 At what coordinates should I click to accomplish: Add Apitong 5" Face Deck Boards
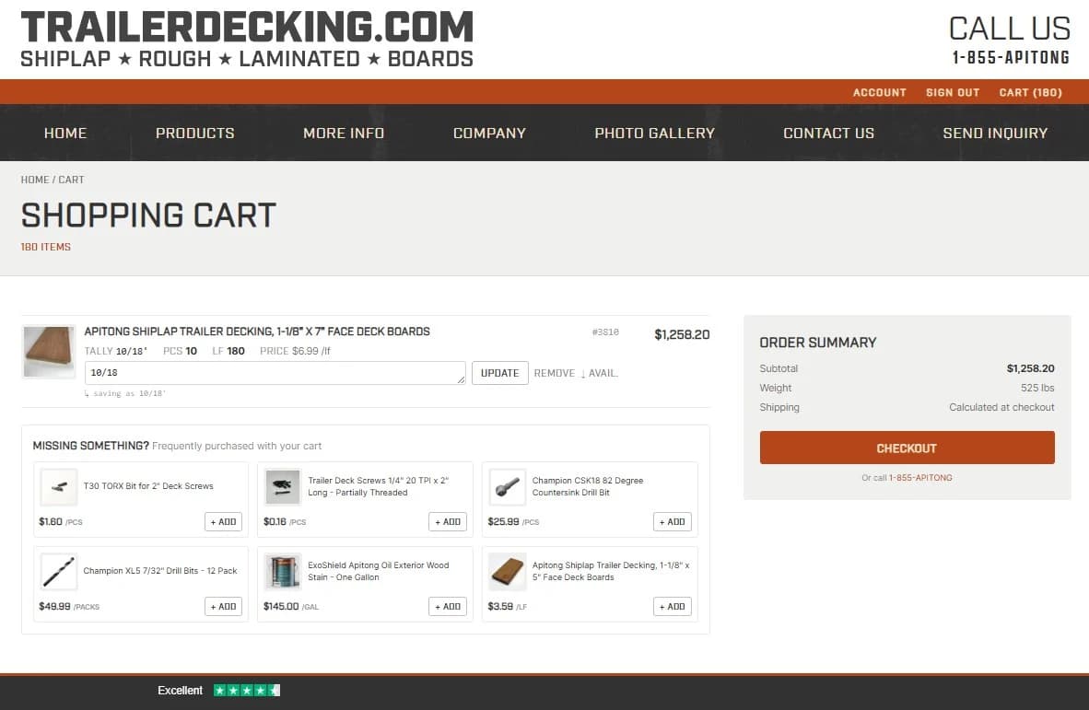click(x=672, y=607)
